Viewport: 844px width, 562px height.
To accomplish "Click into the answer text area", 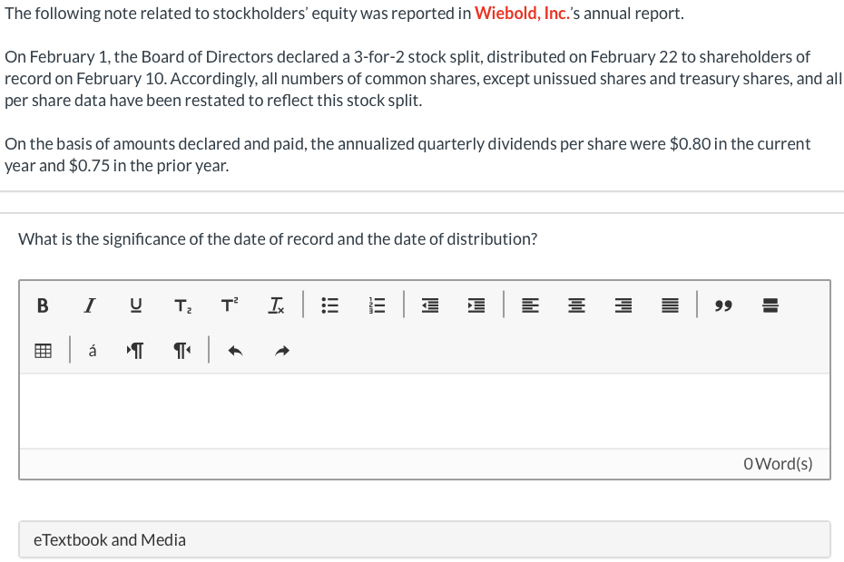I will coord(425,411).
